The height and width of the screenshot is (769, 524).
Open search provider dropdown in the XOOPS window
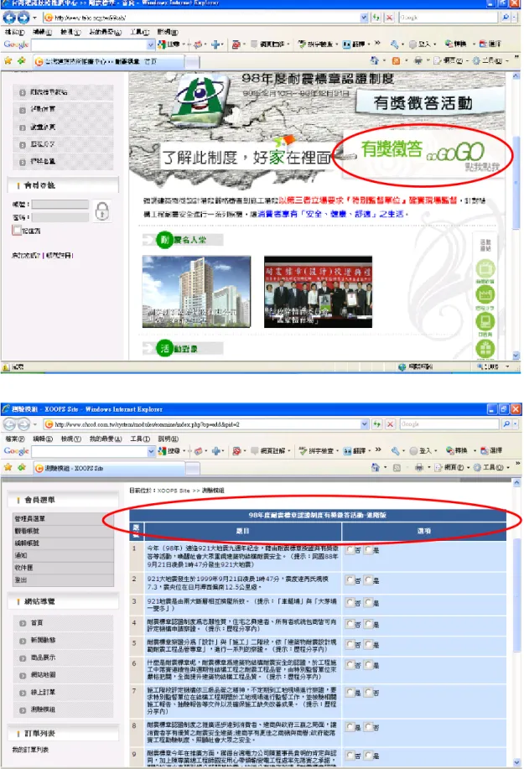515,423
